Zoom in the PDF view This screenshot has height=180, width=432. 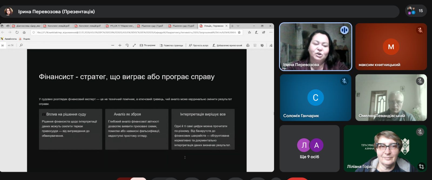[120, 45]
